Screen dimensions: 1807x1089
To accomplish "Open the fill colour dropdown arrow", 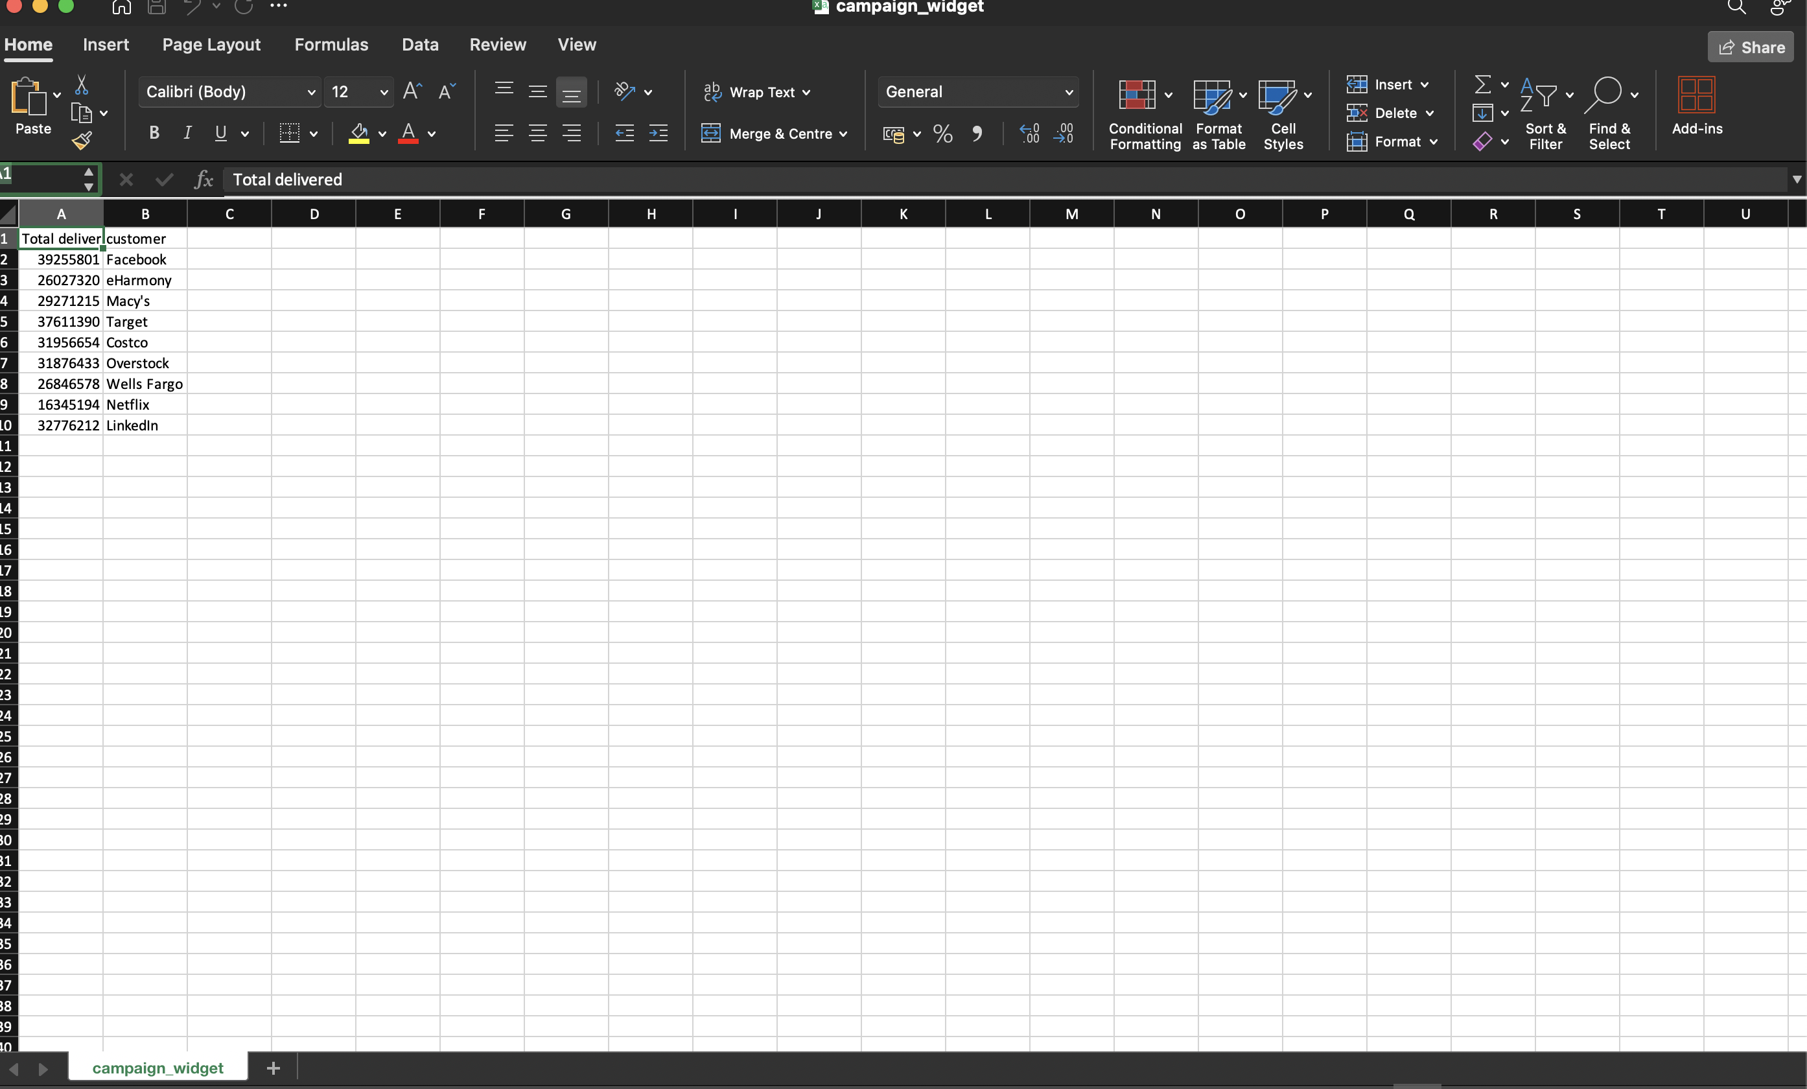I will coord(382,134).
